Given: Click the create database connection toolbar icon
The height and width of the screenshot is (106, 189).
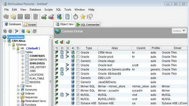Looking at the screenshot, I should pos(44,17).
